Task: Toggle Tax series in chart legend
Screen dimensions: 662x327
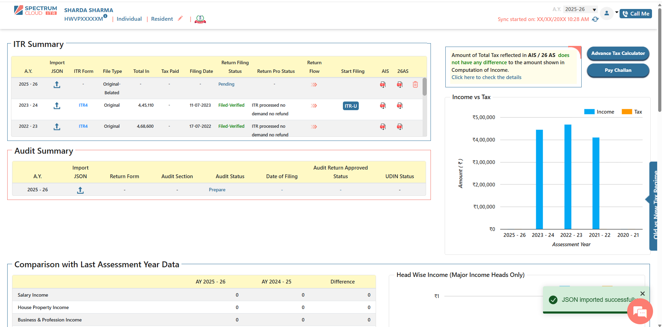Action: pyautogui.click(x=632, y=112)
